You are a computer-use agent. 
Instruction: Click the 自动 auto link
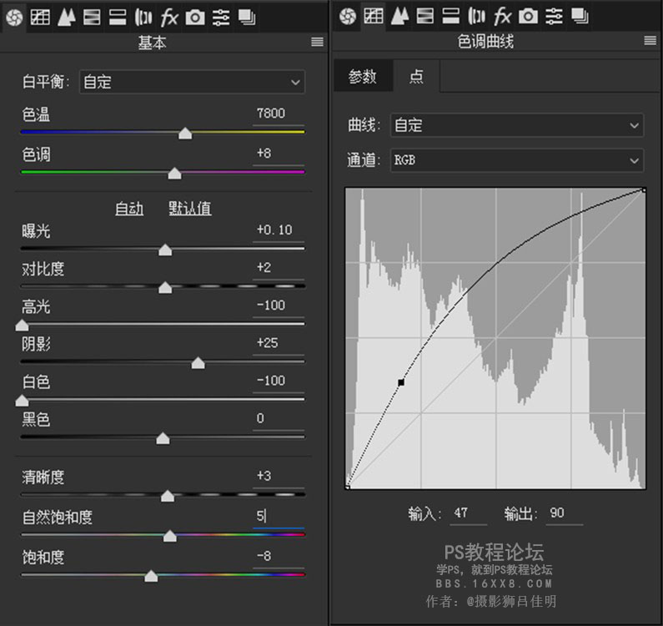click(129, 209)
